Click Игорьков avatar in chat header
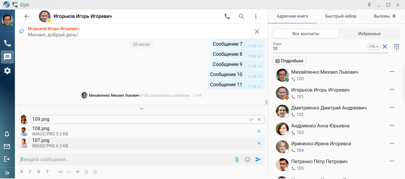The width and height of the screenshot is (405, 179). tap(44, 16)
